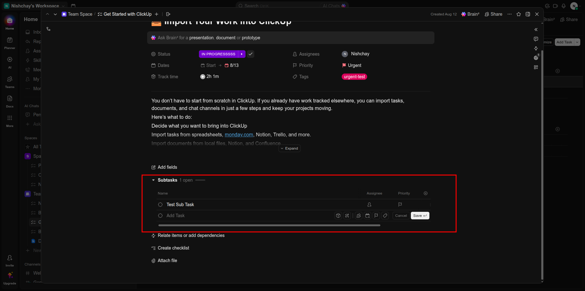Image resolution: width=585 pixels, height=291 pixels.
Task: Set assignee for Test Sub Task
Action: tap(369, 205)
